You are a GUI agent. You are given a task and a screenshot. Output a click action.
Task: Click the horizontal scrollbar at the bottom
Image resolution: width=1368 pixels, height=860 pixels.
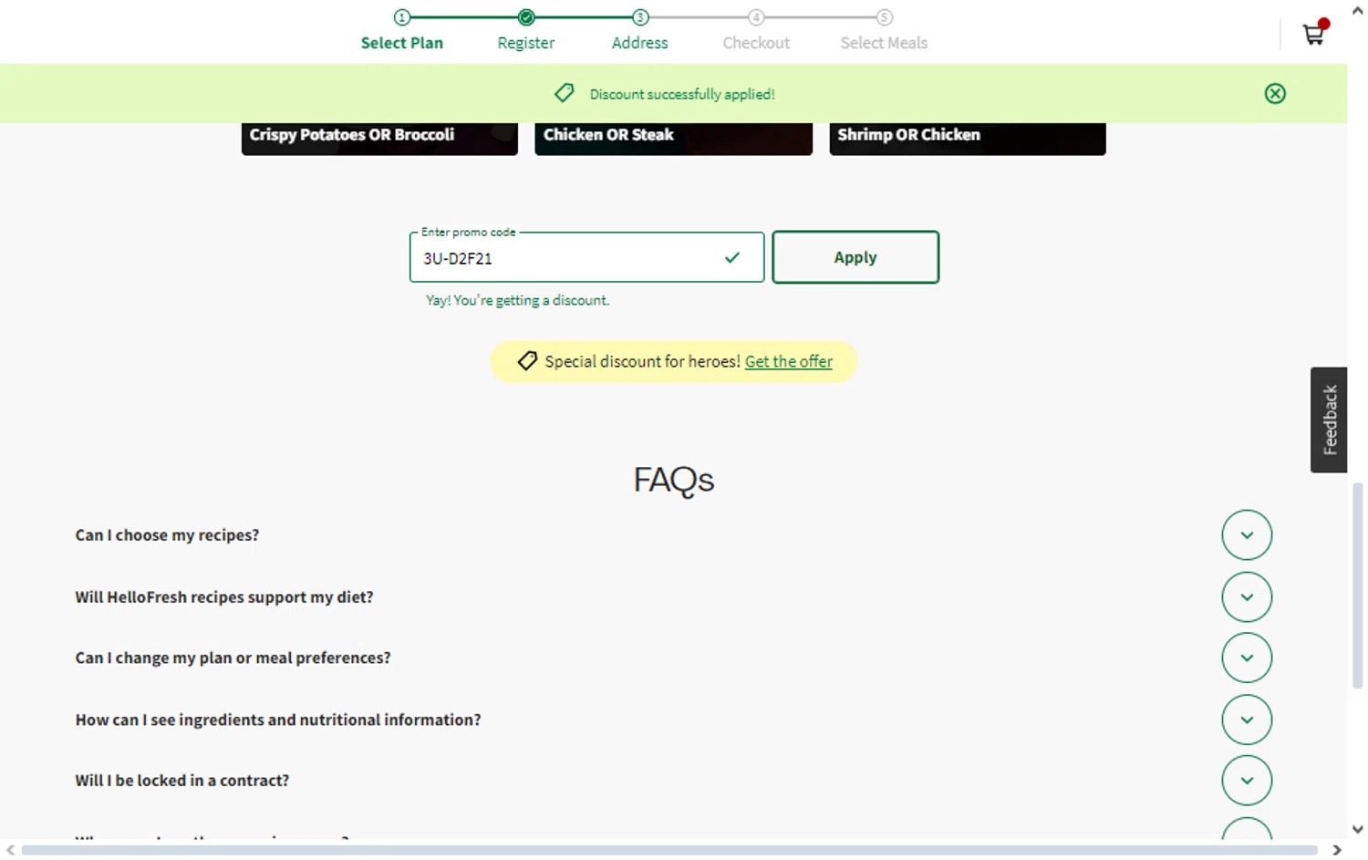(668, 850)
